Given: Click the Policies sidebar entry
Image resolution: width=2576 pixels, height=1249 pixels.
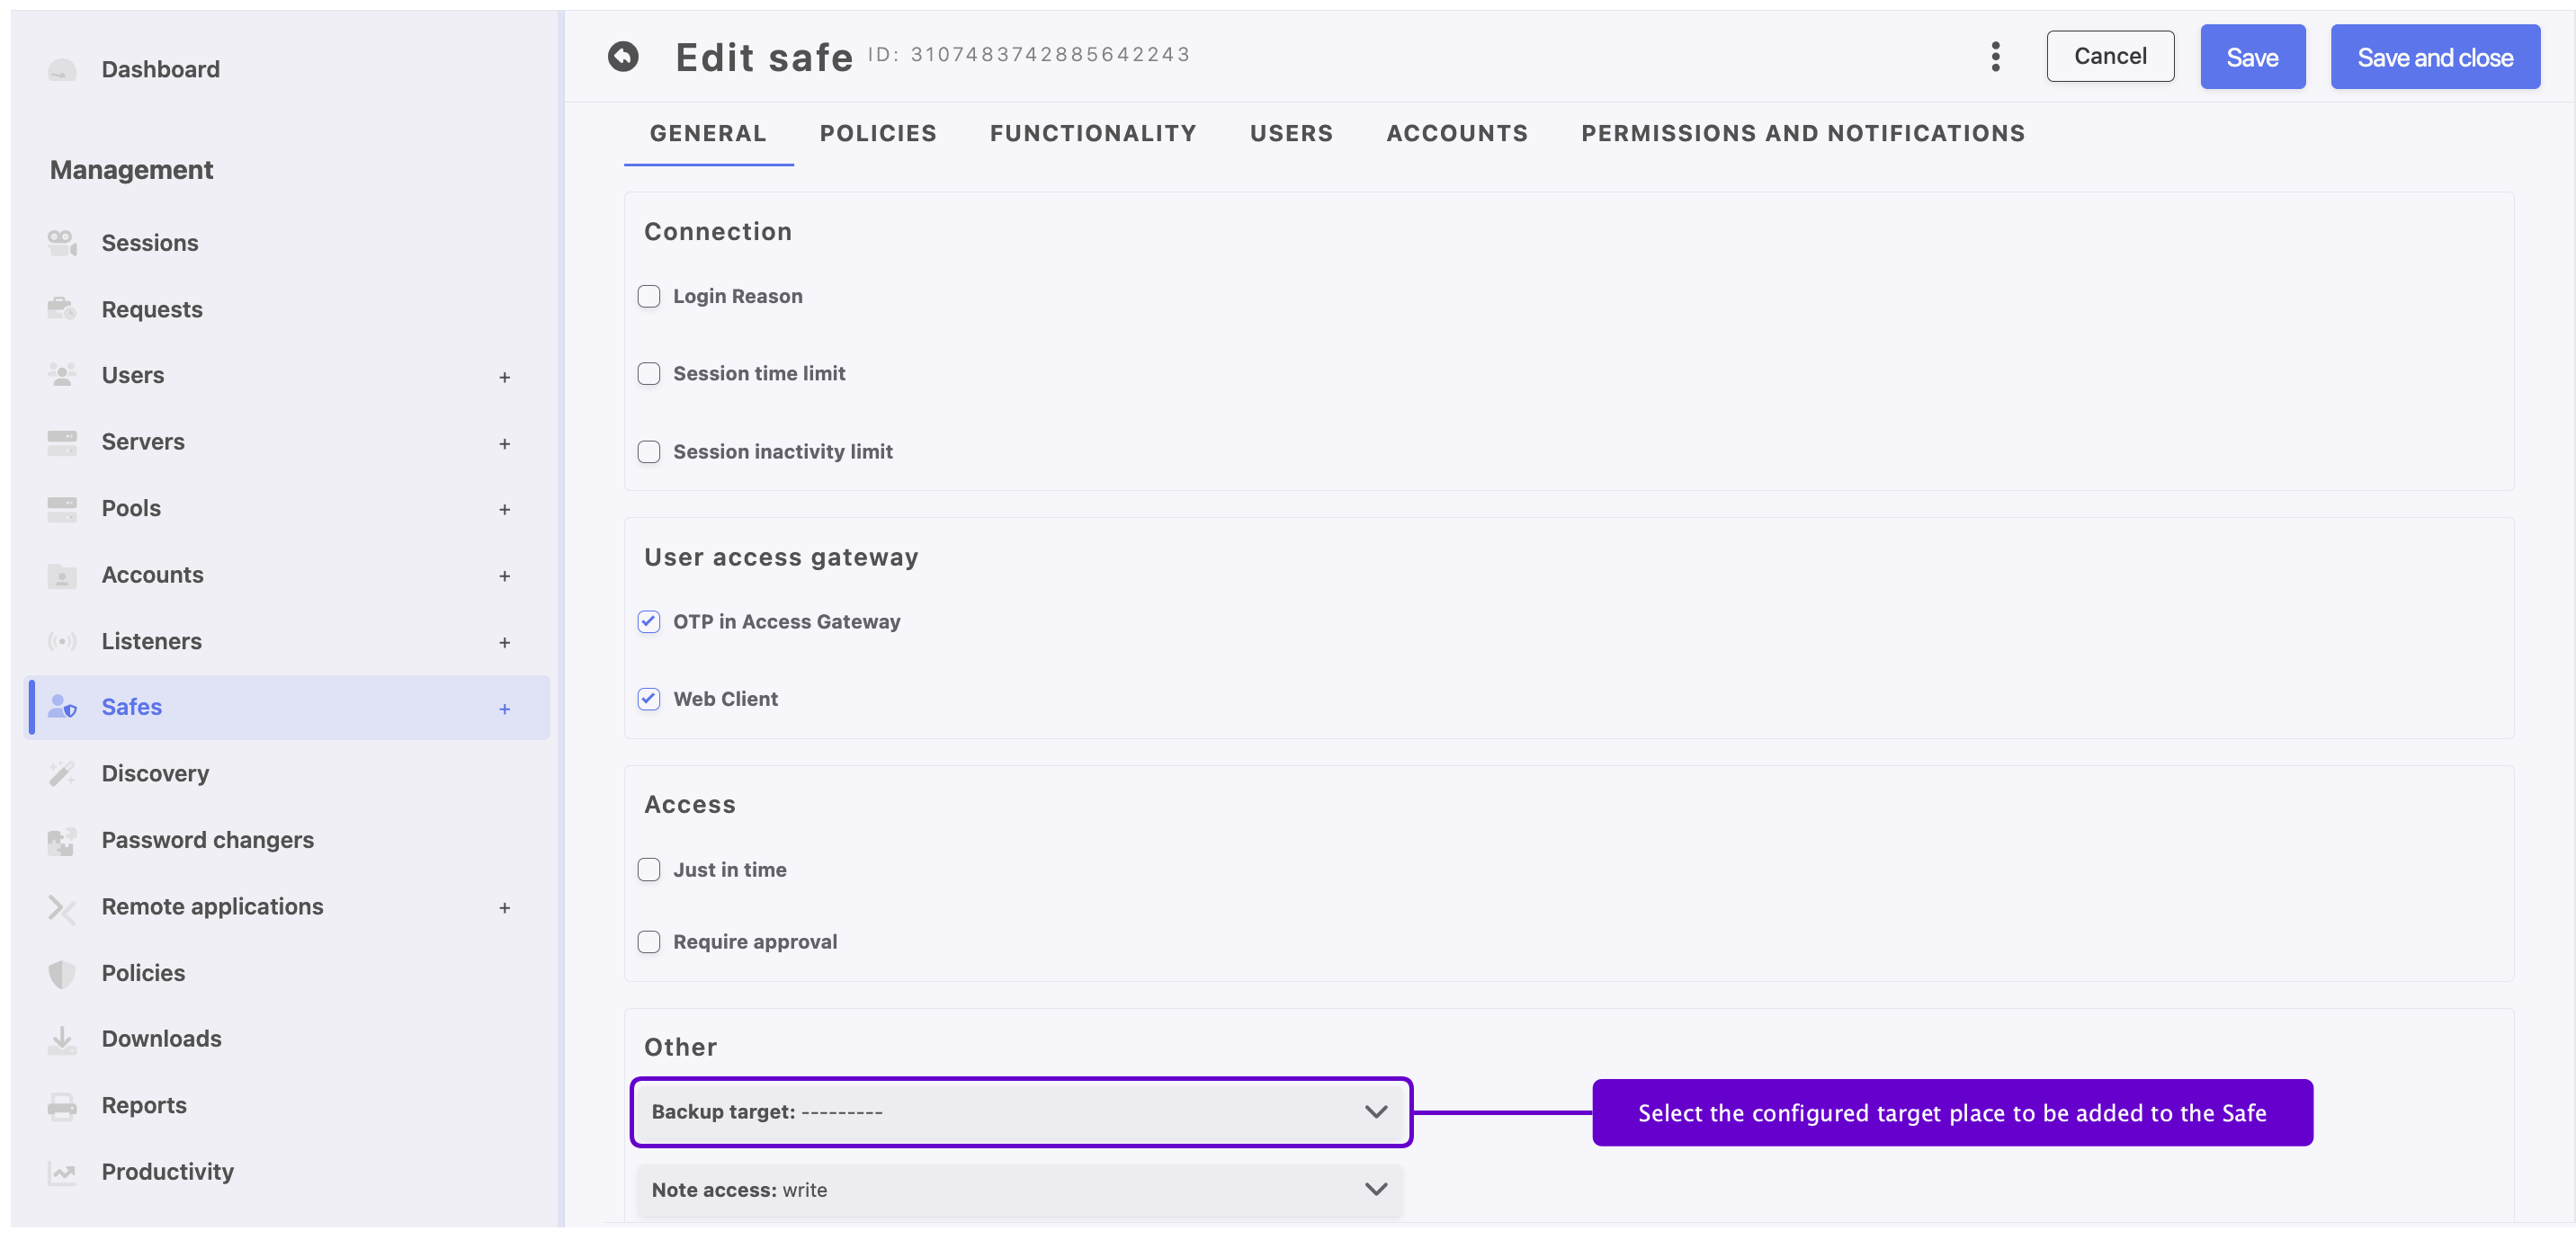Looking at the screenshot, I should (143, 973).
